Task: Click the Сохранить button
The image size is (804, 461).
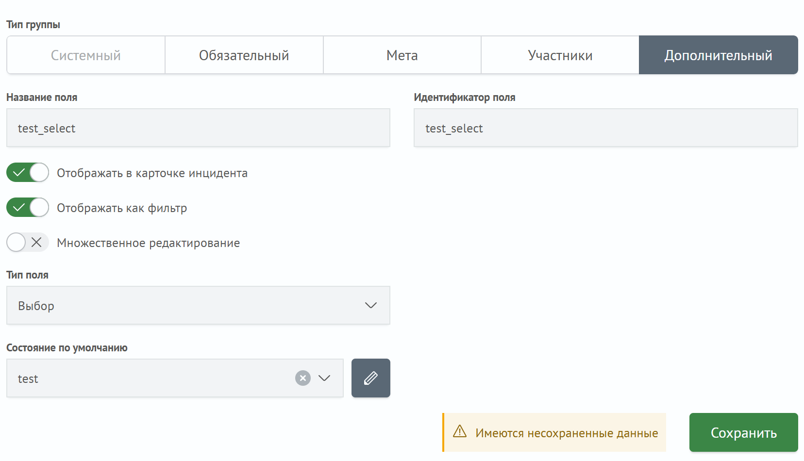Action: tap(743, 432)
